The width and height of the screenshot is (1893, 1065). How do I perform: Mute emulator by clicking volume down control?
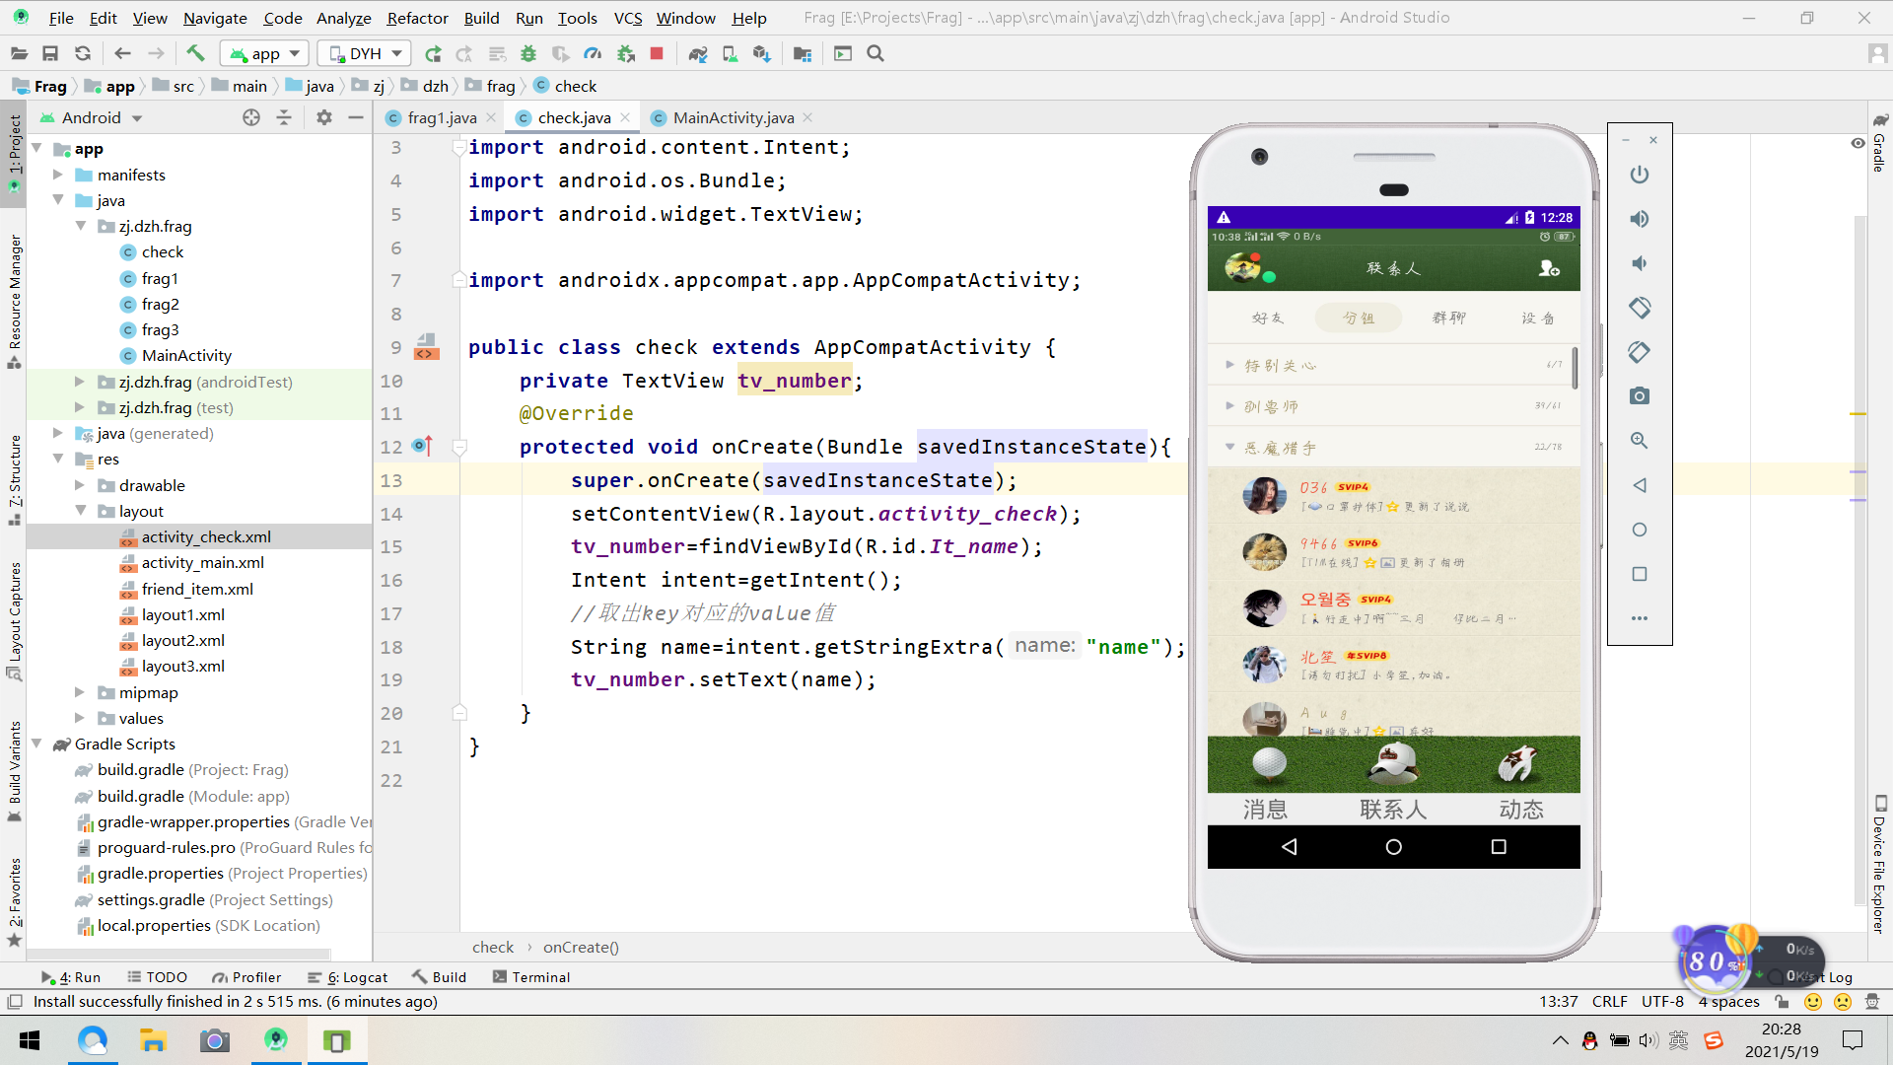(x=1640, y=263)
